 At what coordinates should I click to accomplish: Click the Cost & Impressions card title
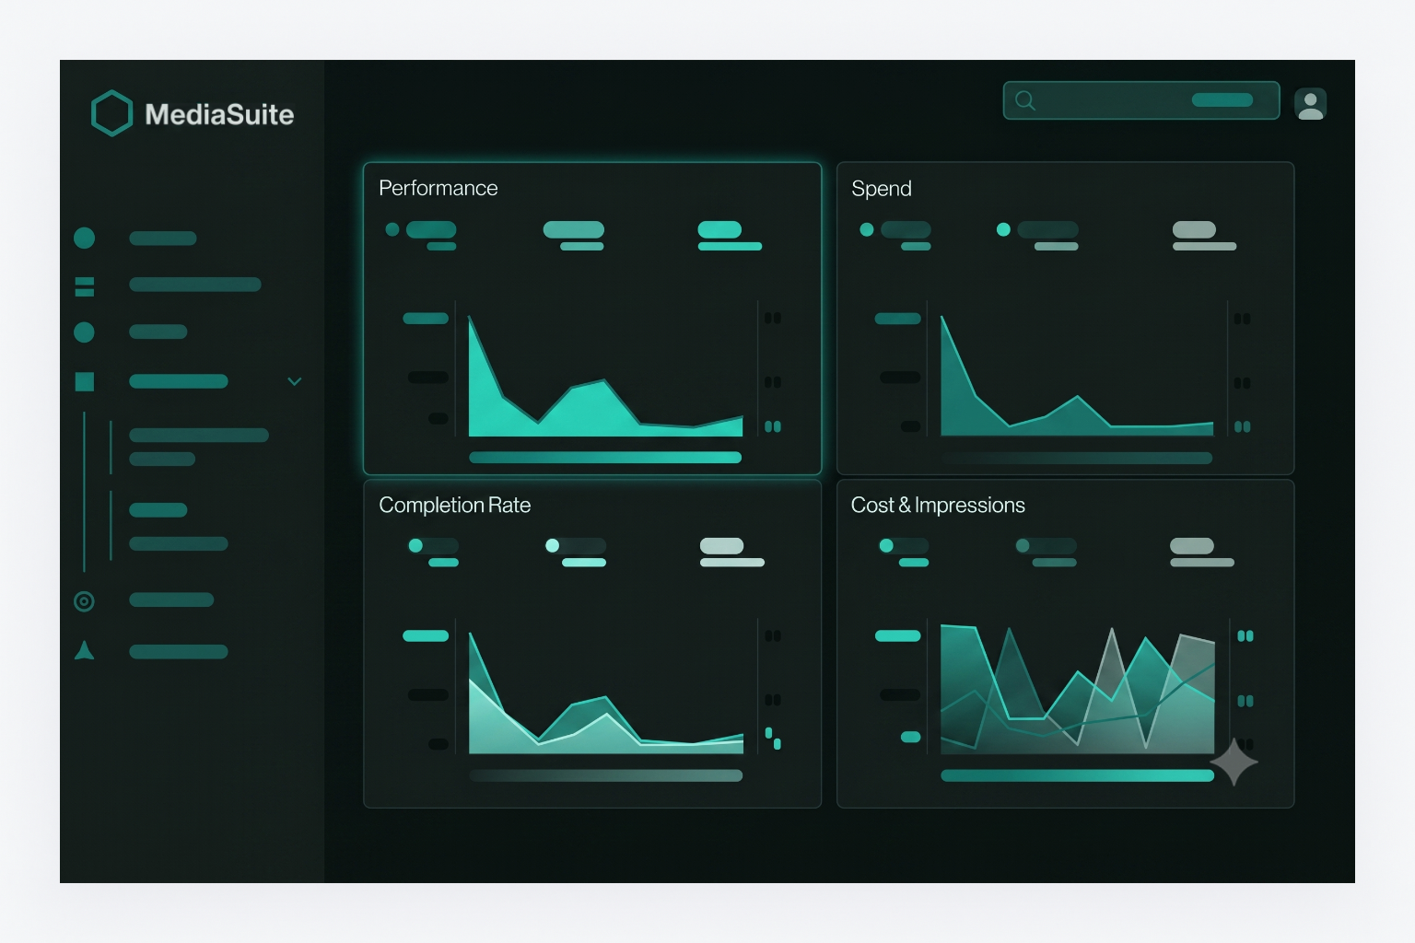point(938,505)
